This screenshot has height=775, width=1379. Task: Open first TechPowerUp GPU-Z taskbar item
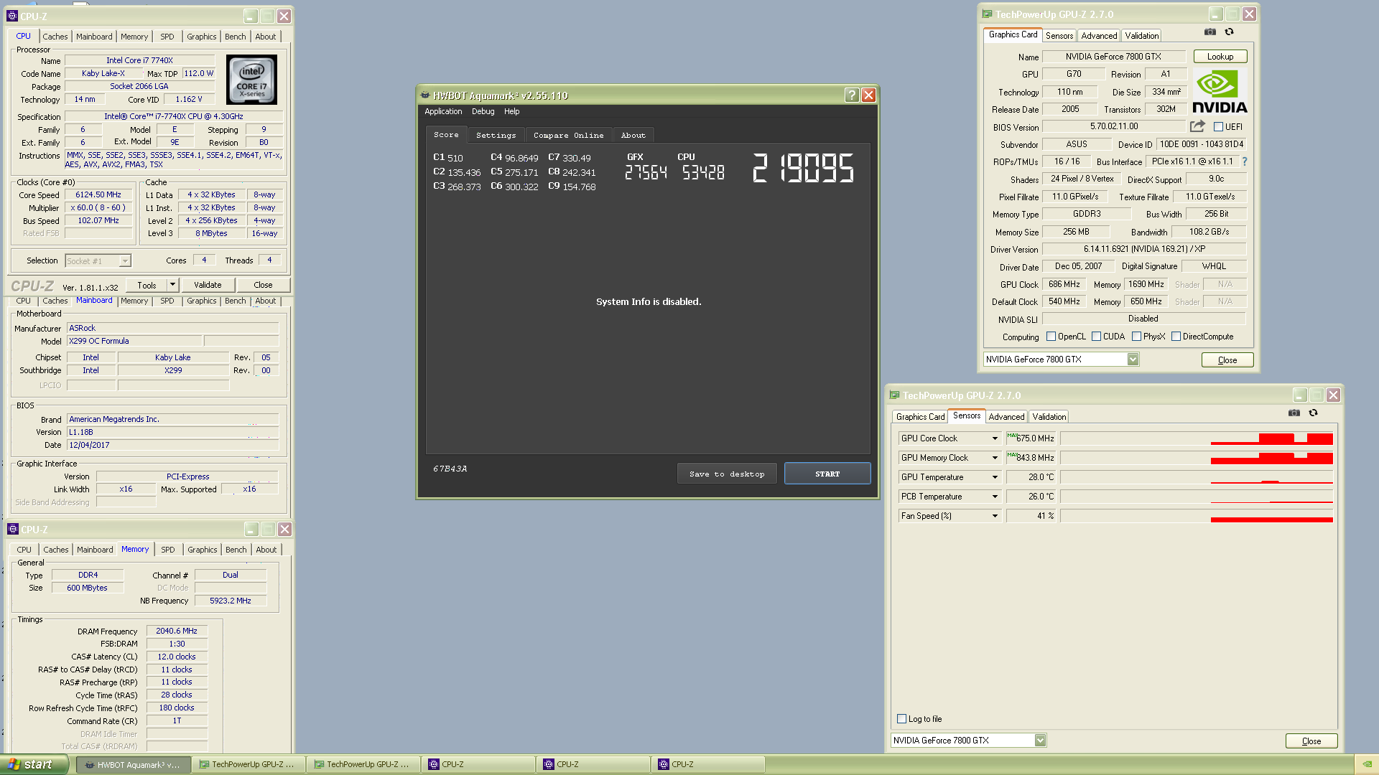click(248, 765)
